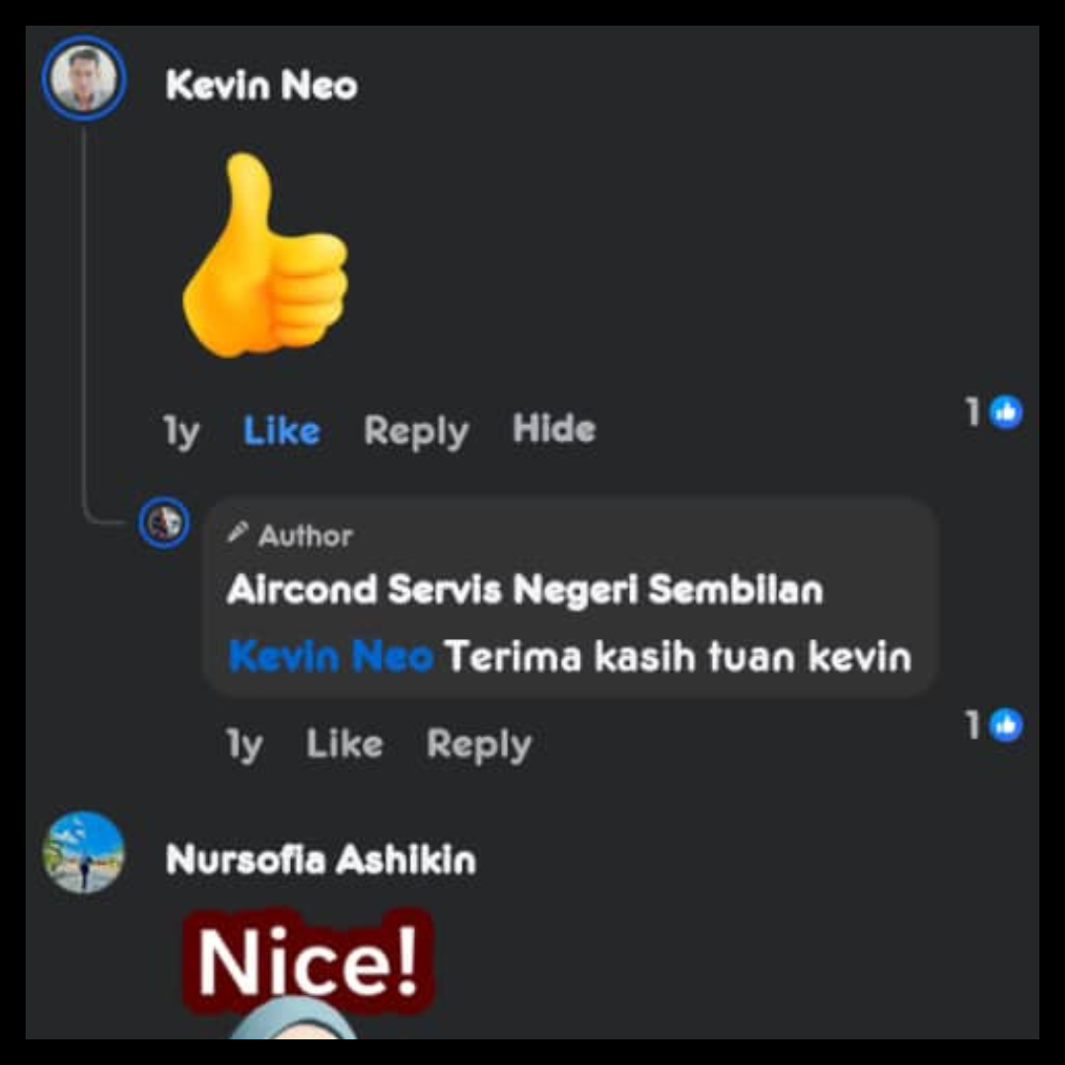Open Nursofia Ashikin's profile name
Screen dimensions: 1065x1065
[x=320, y=860]
